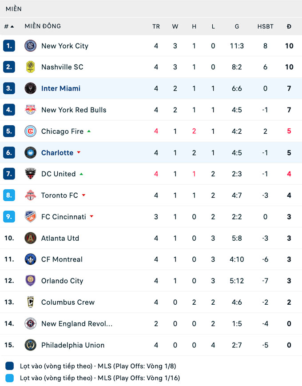The height and width of the screenshot is (386, 302).
Task: Click Chicago Fire's green up-trend arrow
Action: 89,131
